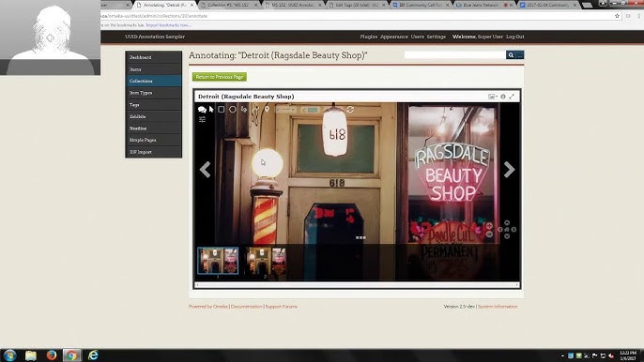The width and height of the screenshot is (644, 362).
Task: Pan down in the image viewer
Action: tap(507, 236)
